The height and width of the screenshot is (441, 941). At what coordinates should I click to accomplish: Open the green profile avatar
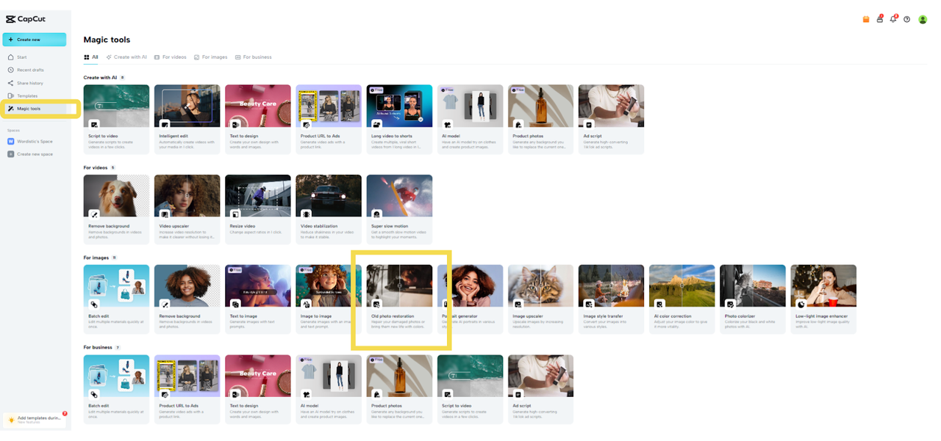(923, 20)
